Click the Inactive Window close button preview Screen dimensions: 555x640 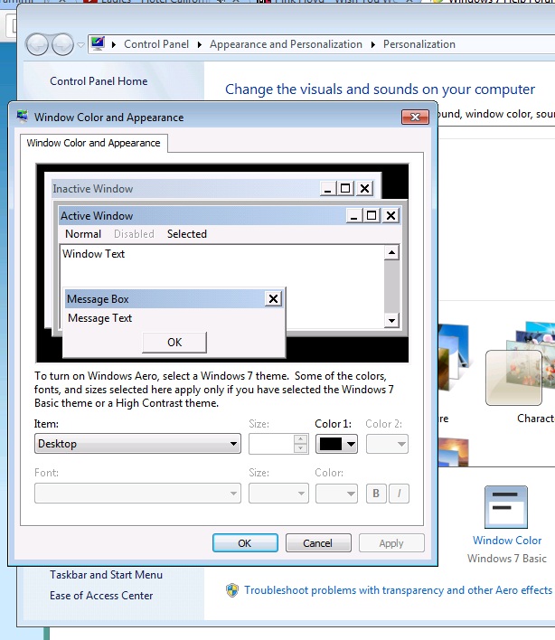coord(364,189)
